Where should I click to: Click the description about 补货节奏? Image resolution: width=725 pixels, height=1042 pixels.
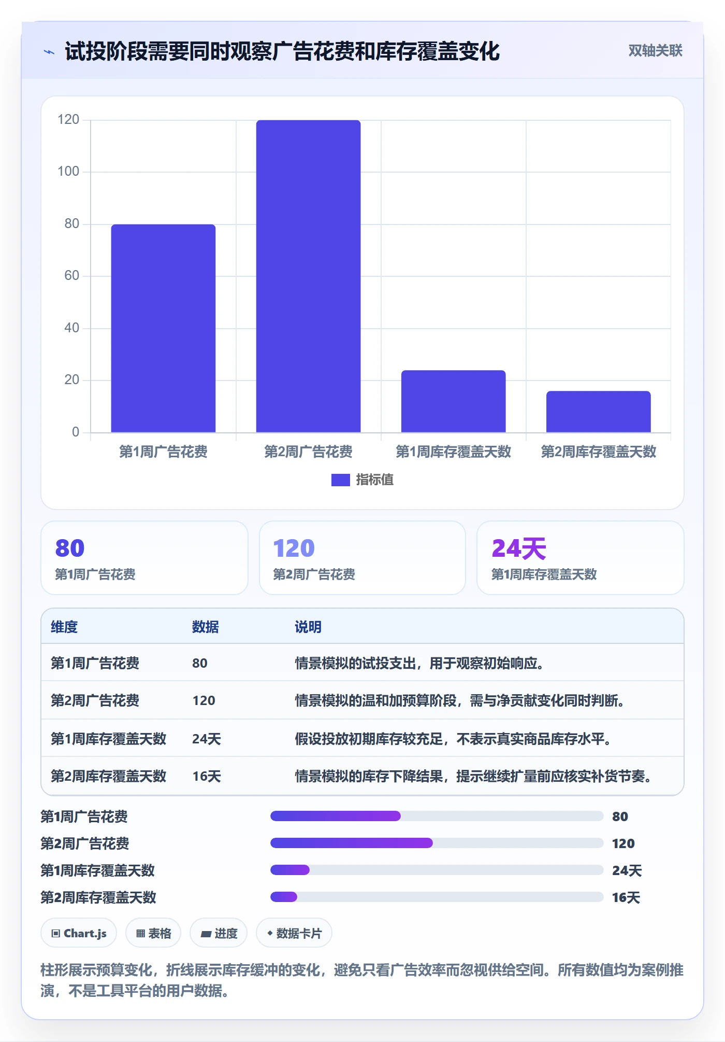click(473, 776)
